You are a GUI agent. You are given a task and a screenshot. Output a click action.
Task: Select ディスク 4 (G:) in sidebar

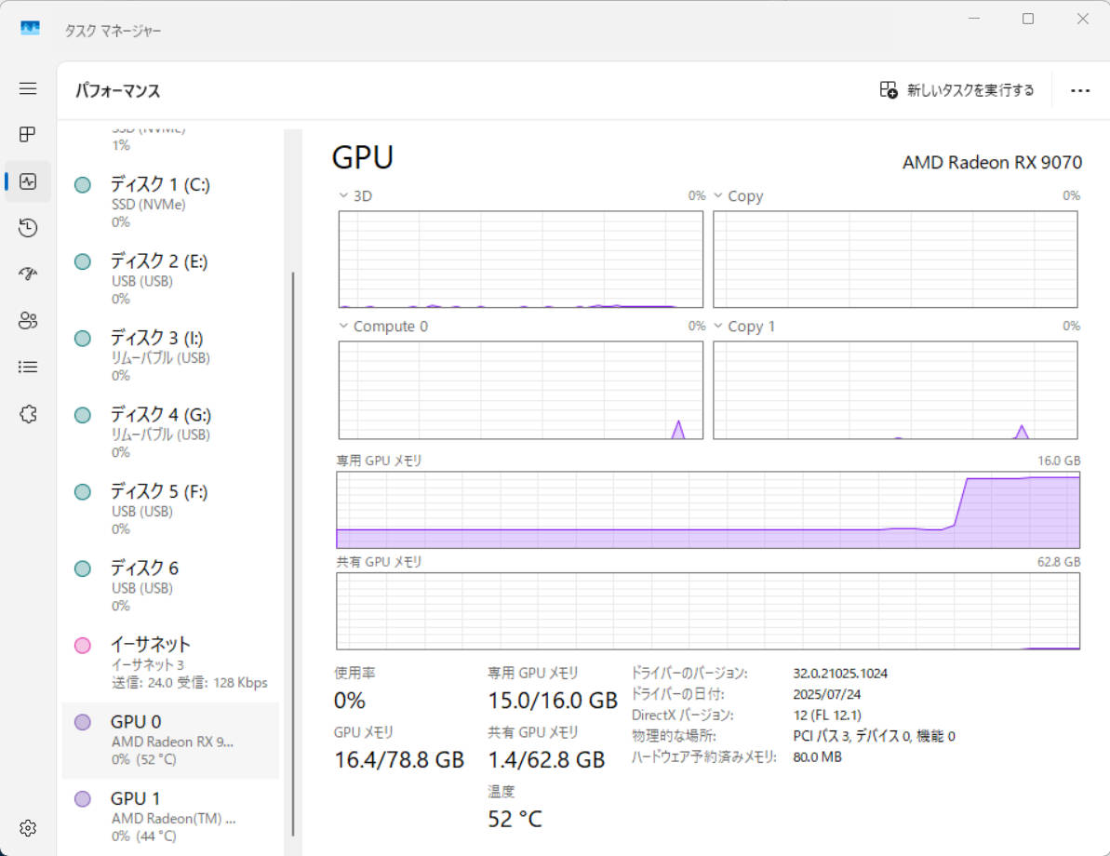(170, 433)
